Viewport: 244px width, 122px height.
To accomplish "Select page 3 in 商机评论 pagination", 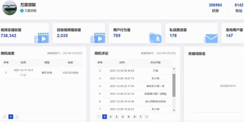I will point(117,117).
